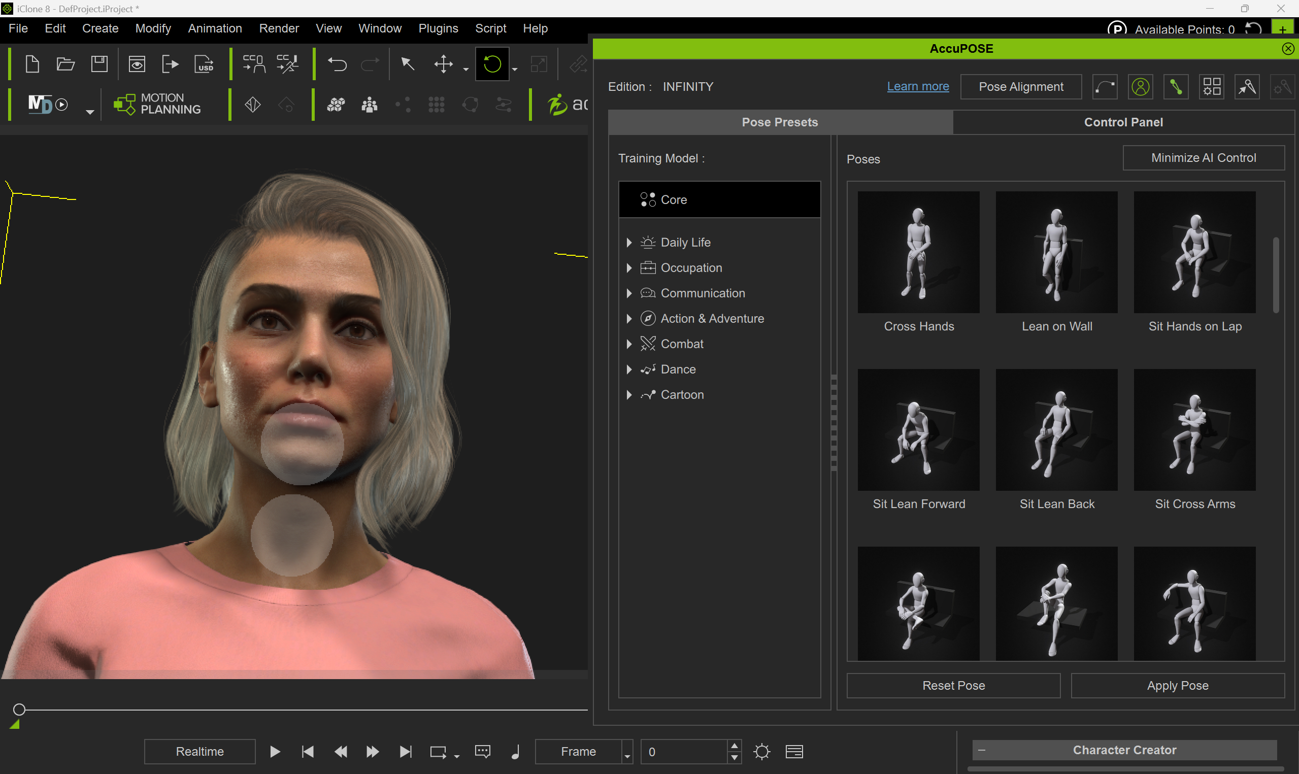Click the Redo arrow icon
1299x774 pixels.
pos(370,64)
